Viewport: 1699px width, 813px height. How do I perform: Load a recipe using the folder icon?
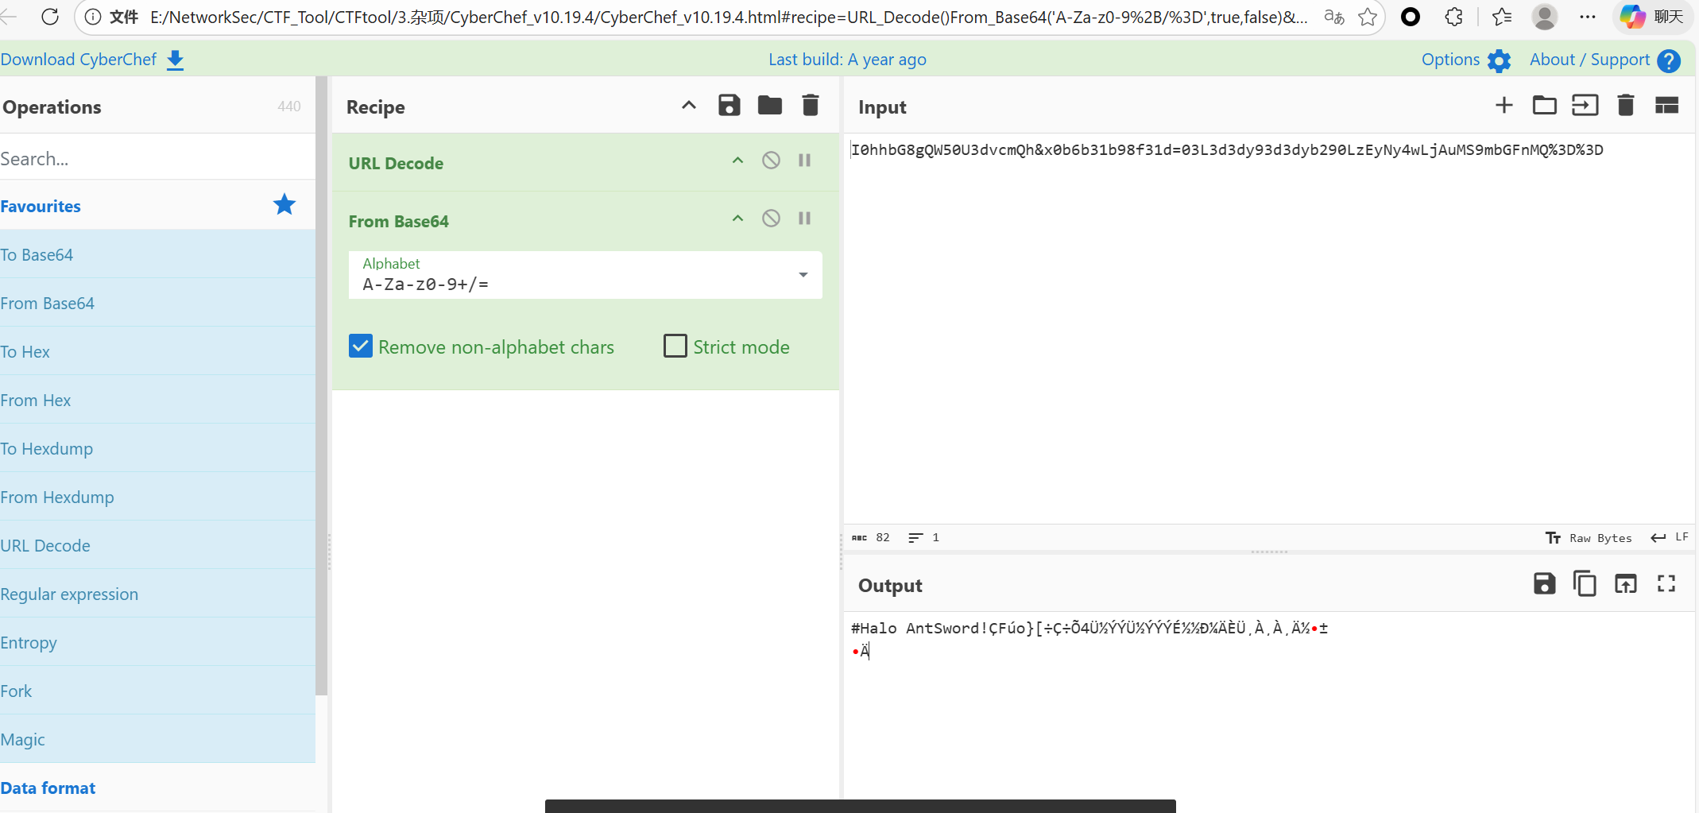[769, 106]
